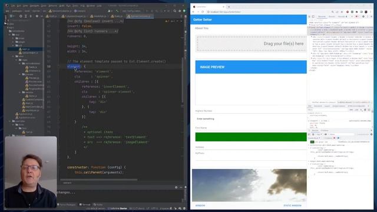The width and height of the screenshot is (377, 212).
Task: Click the IDE Search Everywhere magnifier icon
Action: pos(175,11)
